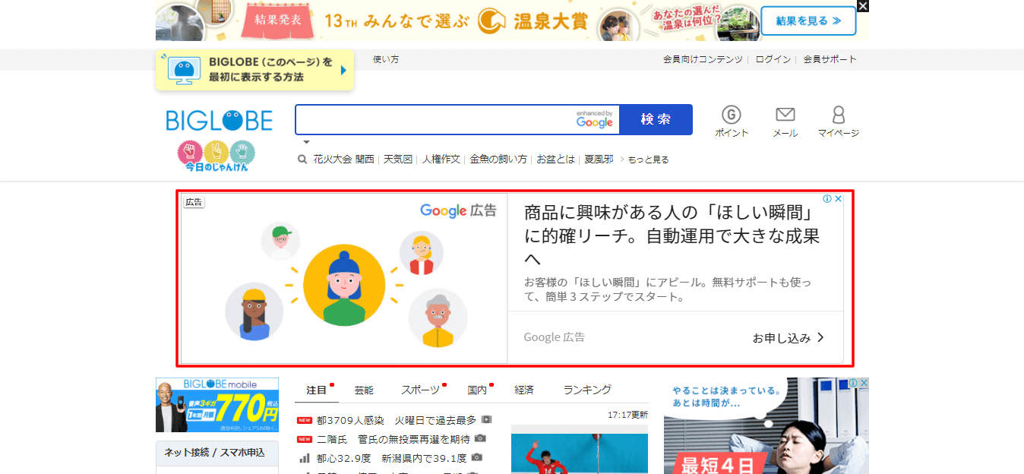The image size is (1024, 474).
Task: Click the NEW badge beside 都3709人感染
Action: (305, 420)
